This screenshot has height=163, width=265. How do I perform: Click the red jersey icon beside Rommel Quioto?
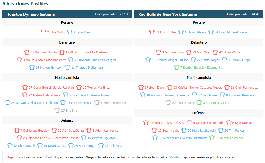pos(26,52)
